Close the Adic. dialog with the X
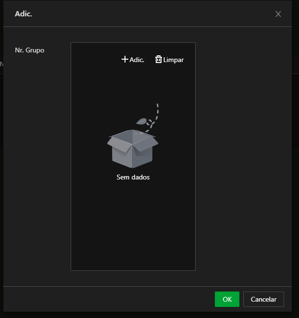The height and width of the screenshot is (318, 299). pyautogui.click(x=278, y=14)
